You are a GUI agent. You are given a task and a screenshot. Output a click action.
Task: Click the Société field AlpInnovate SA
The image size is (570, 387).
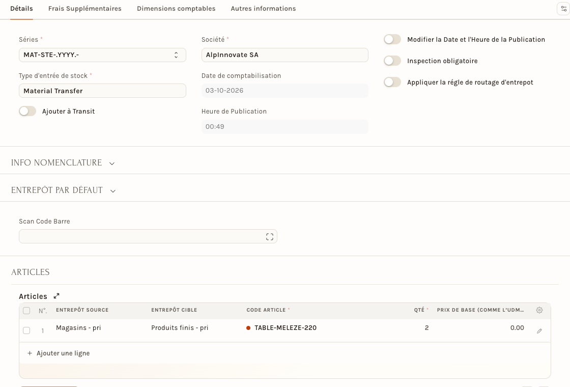(x=285, y=55)
